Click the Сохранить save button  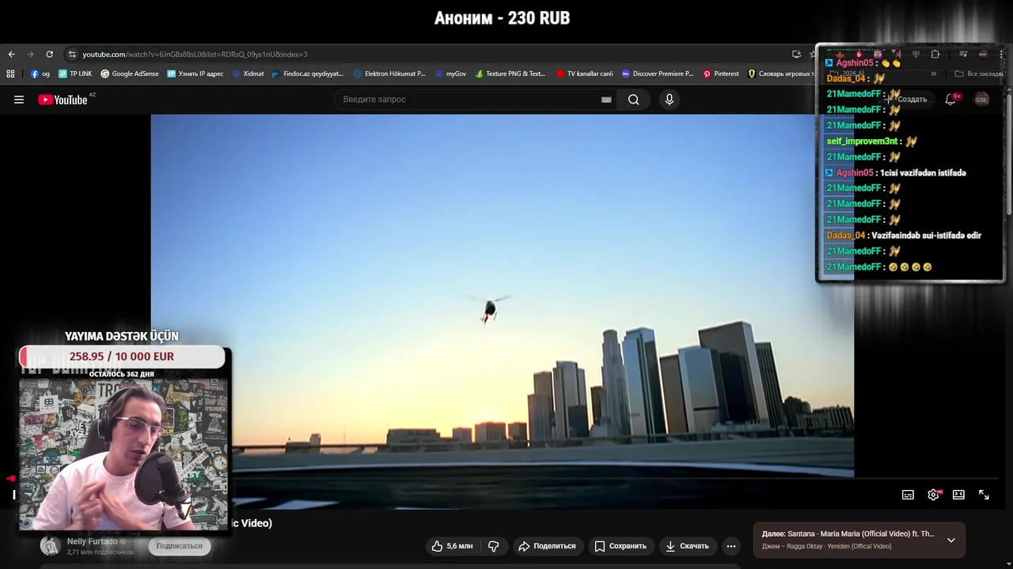click(x=620, y=546)
